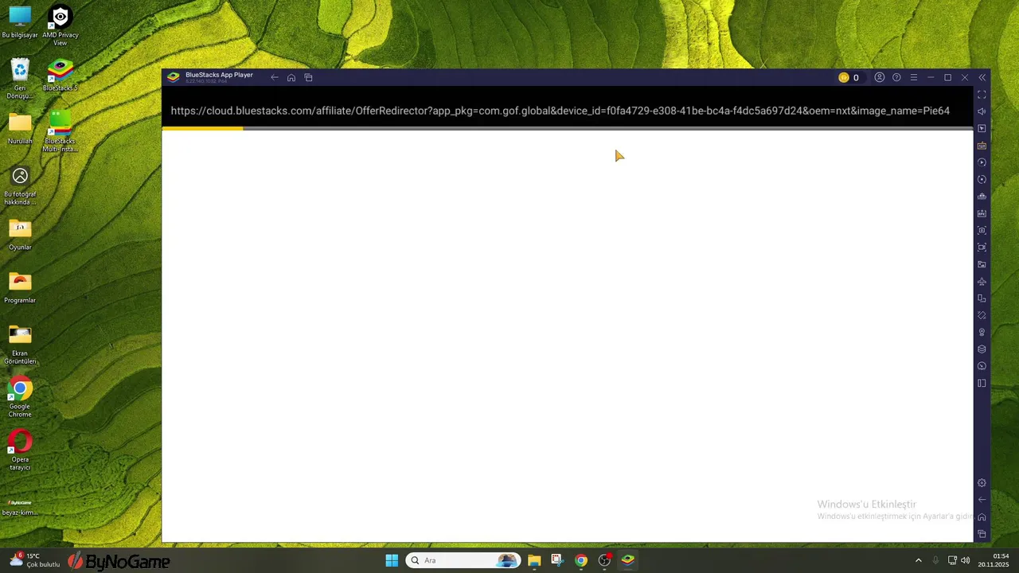Toggle eco mode gauge icon in sidebar
Image resolution: width=1019 pixels, height=573 pixels.
tap(982, 366)
